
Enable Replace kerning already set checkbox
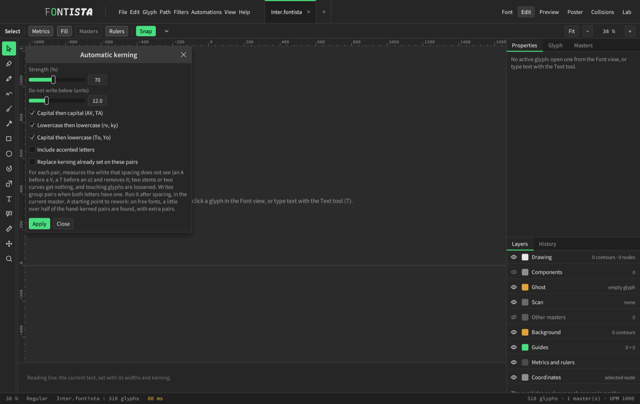pyautogui.click(x=32, y=162)
